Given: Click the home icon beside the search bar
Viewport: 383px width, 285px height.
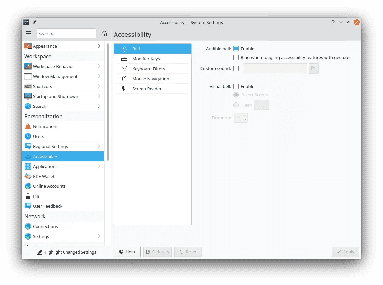Looking at the screenshot, I should pos(104,33).
